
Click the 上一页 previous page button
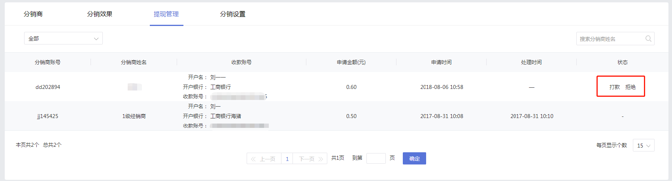point(264,159)
